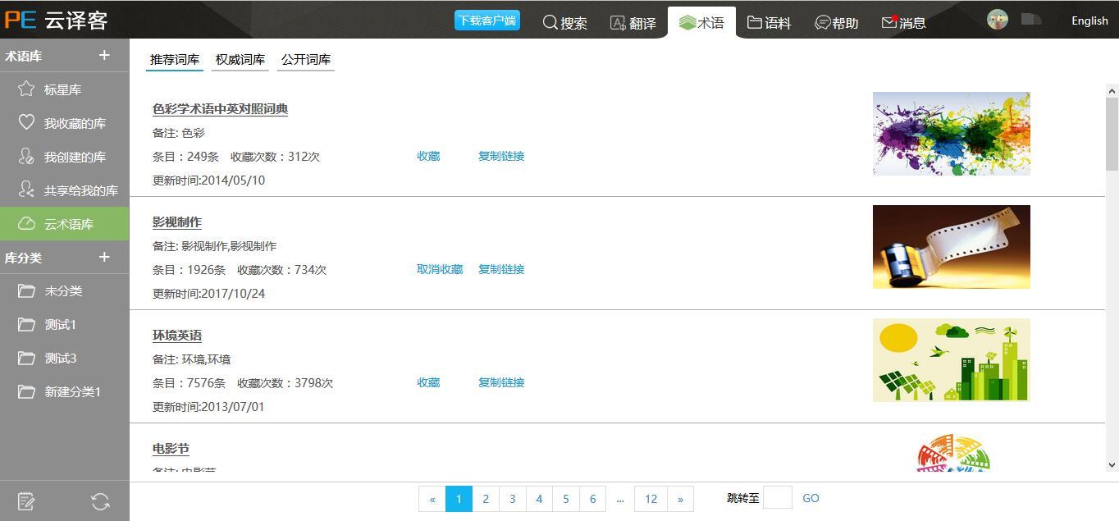
Task: Open the 电影节 glossary title
Action: pyautogui.click(x=171, y=449)
